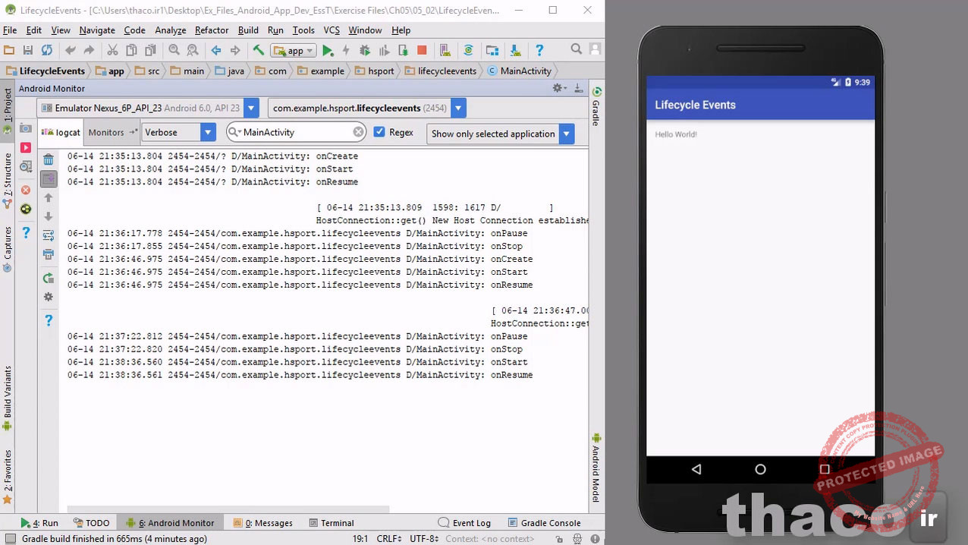Run the app with the green Run button
Viewport: 968px width, 545px height.
coord(328,50)
